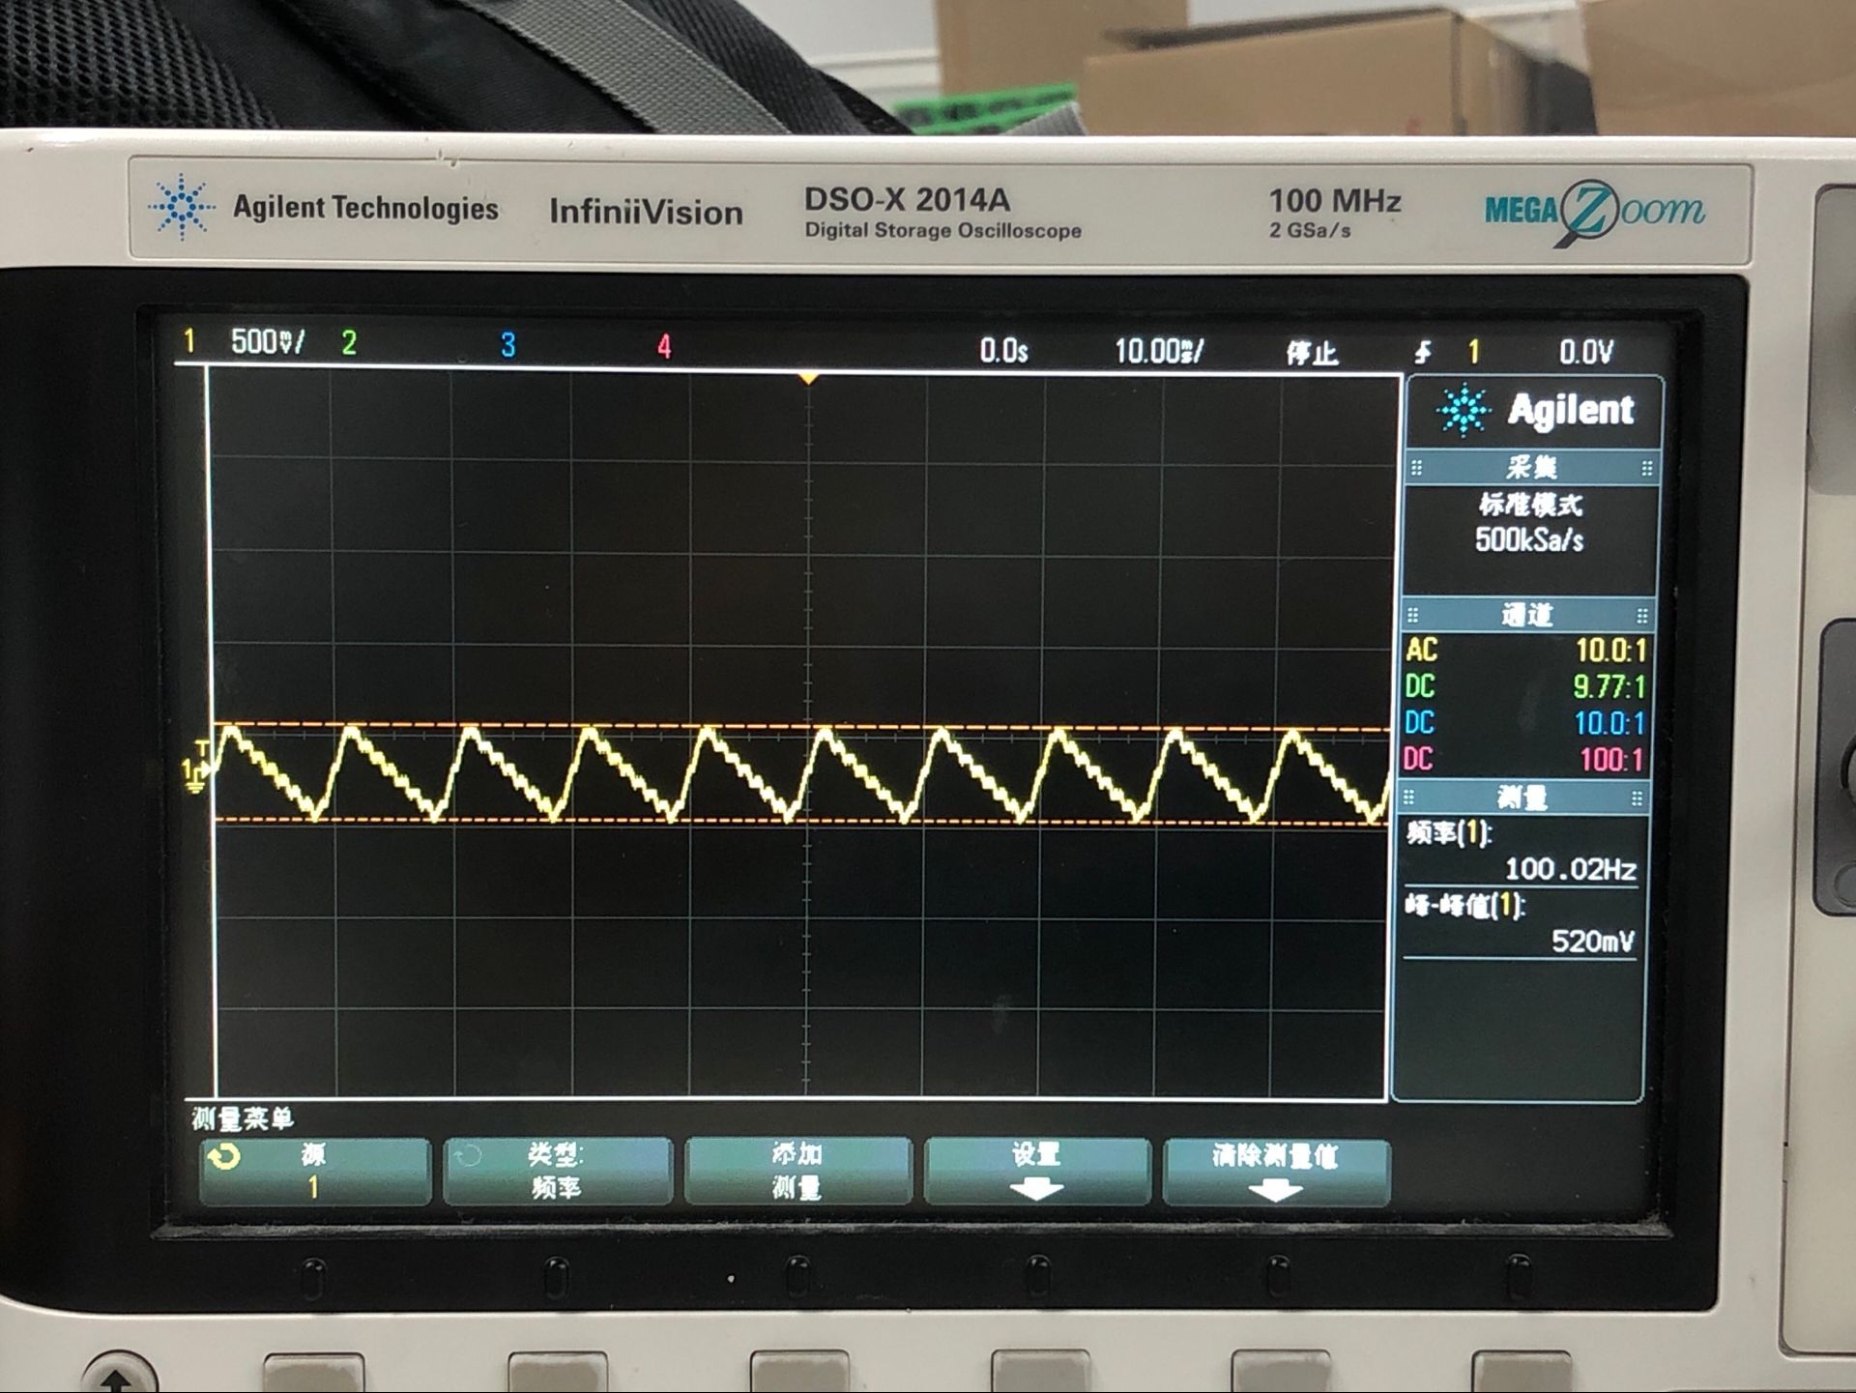This screenshot has height=1393, width=1856.
Task: Click the MegaZoom logo on the bezel
Action: 1594,211
